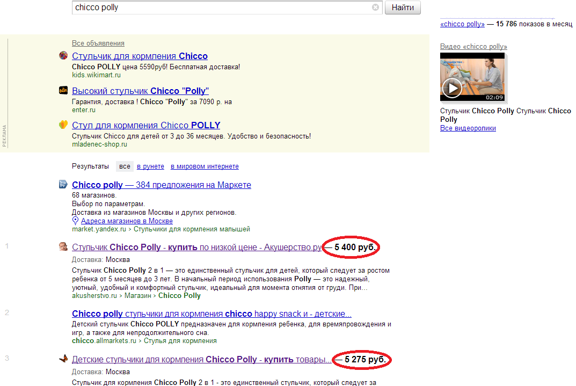Click the 5 400 руб. price

[355, 247]
